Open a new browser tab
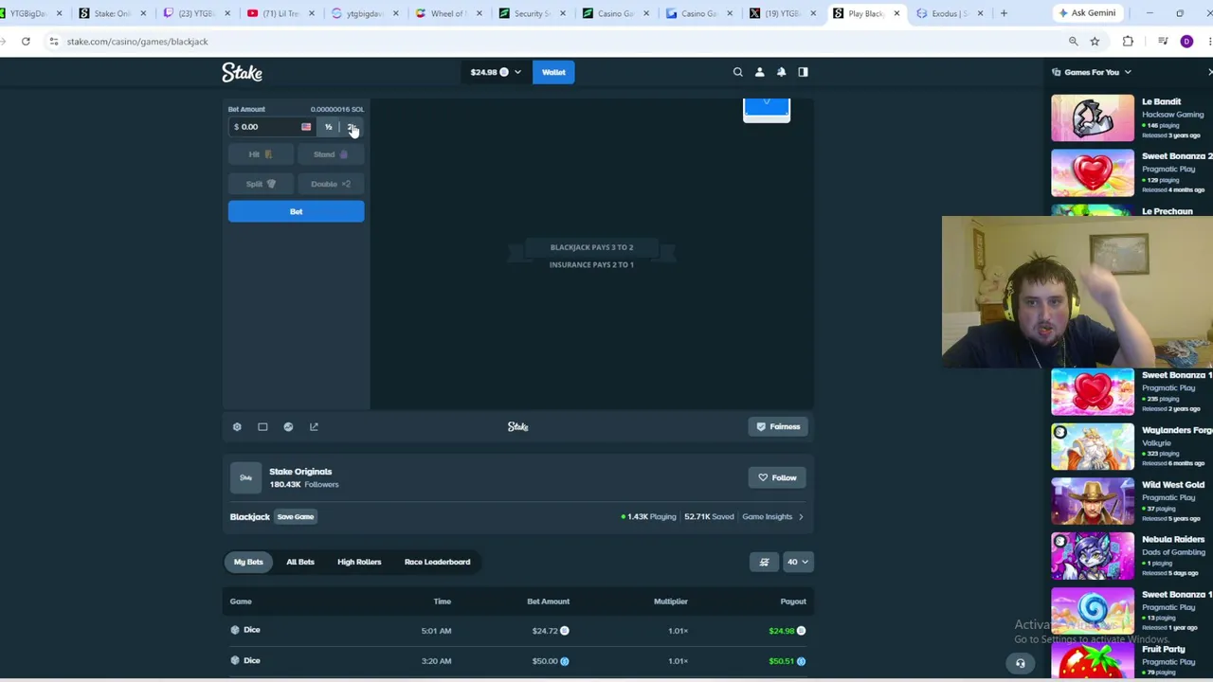1213x682 pixels. (1004, 13)
